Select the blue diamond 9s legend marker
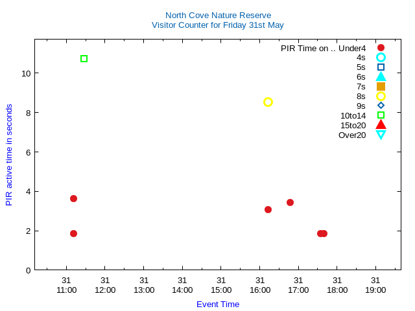415x311 pixels. click(381, 106)
